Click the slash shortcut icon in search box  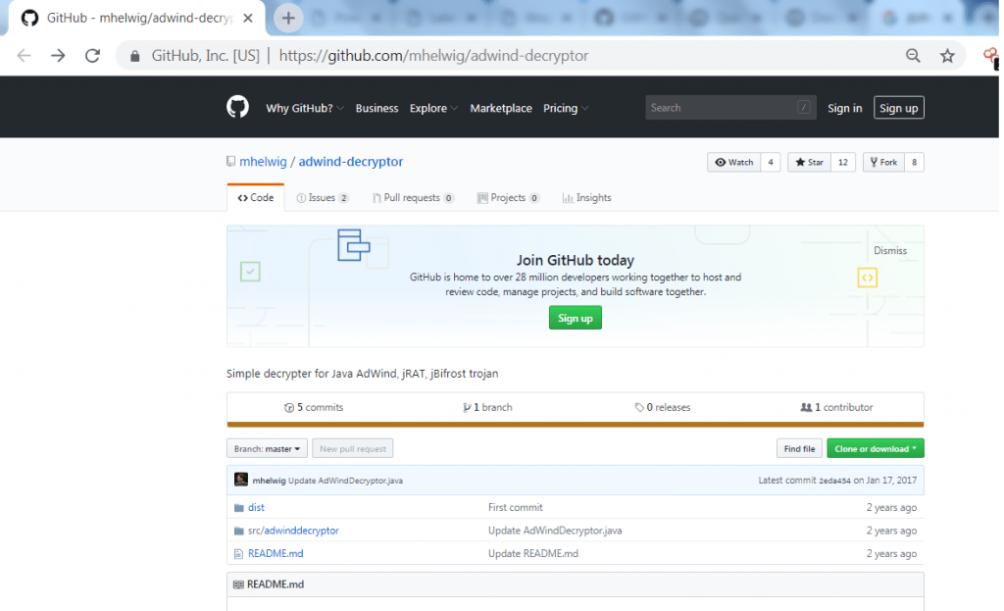tap(804, 108)
